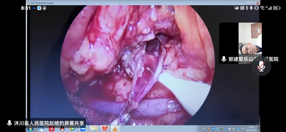Click the VLC cone icon in title bar
The height and width of the screenshot is (132, 286).
coord(29,3)
